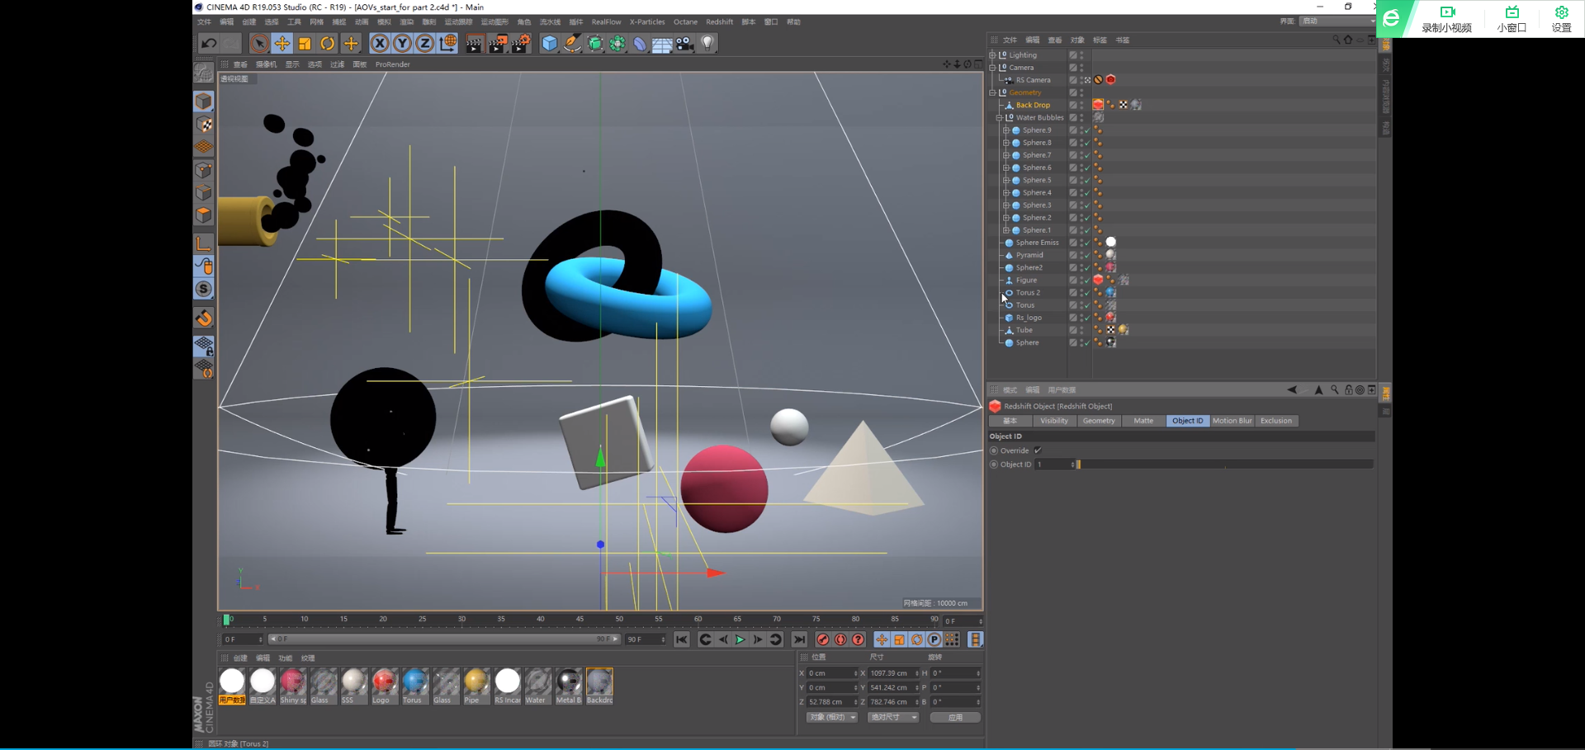Click the Undo arrow in the top toolbar
1585x750 pixels.
pyautogui.click(x=209, y=44)
